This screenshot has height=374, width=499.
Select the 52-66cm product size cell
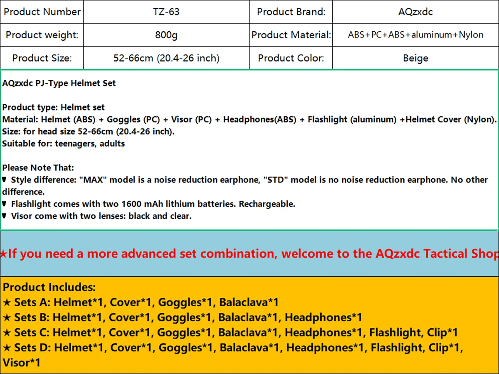(x=166, y=58)
